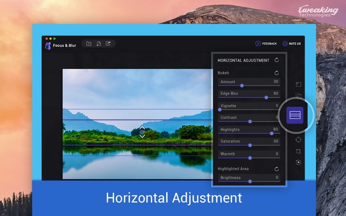Click the Bokeh section label

(x=223, y=73)
